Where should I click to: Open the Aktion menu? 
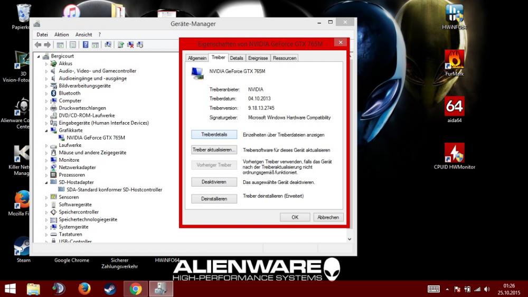click(x=61, y=34)
